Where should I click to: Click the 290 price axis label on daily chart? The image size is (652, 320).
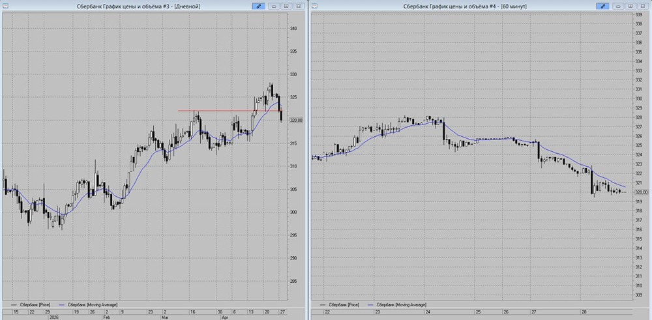coord(293,258)
